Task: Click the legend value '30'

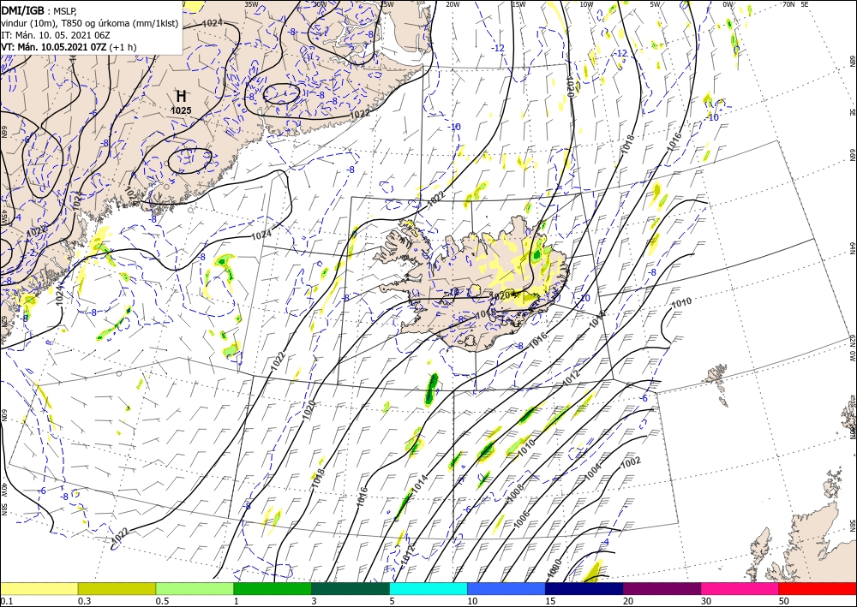Action: tap(707, 601)
